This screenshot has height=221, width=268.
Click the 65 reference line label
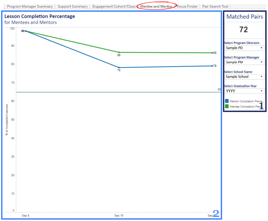point(219,90)
